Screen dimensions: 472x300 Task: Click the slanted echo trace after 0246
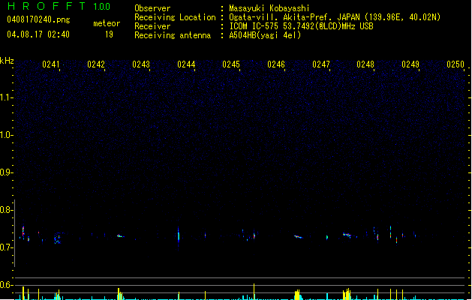pos(298,237)
